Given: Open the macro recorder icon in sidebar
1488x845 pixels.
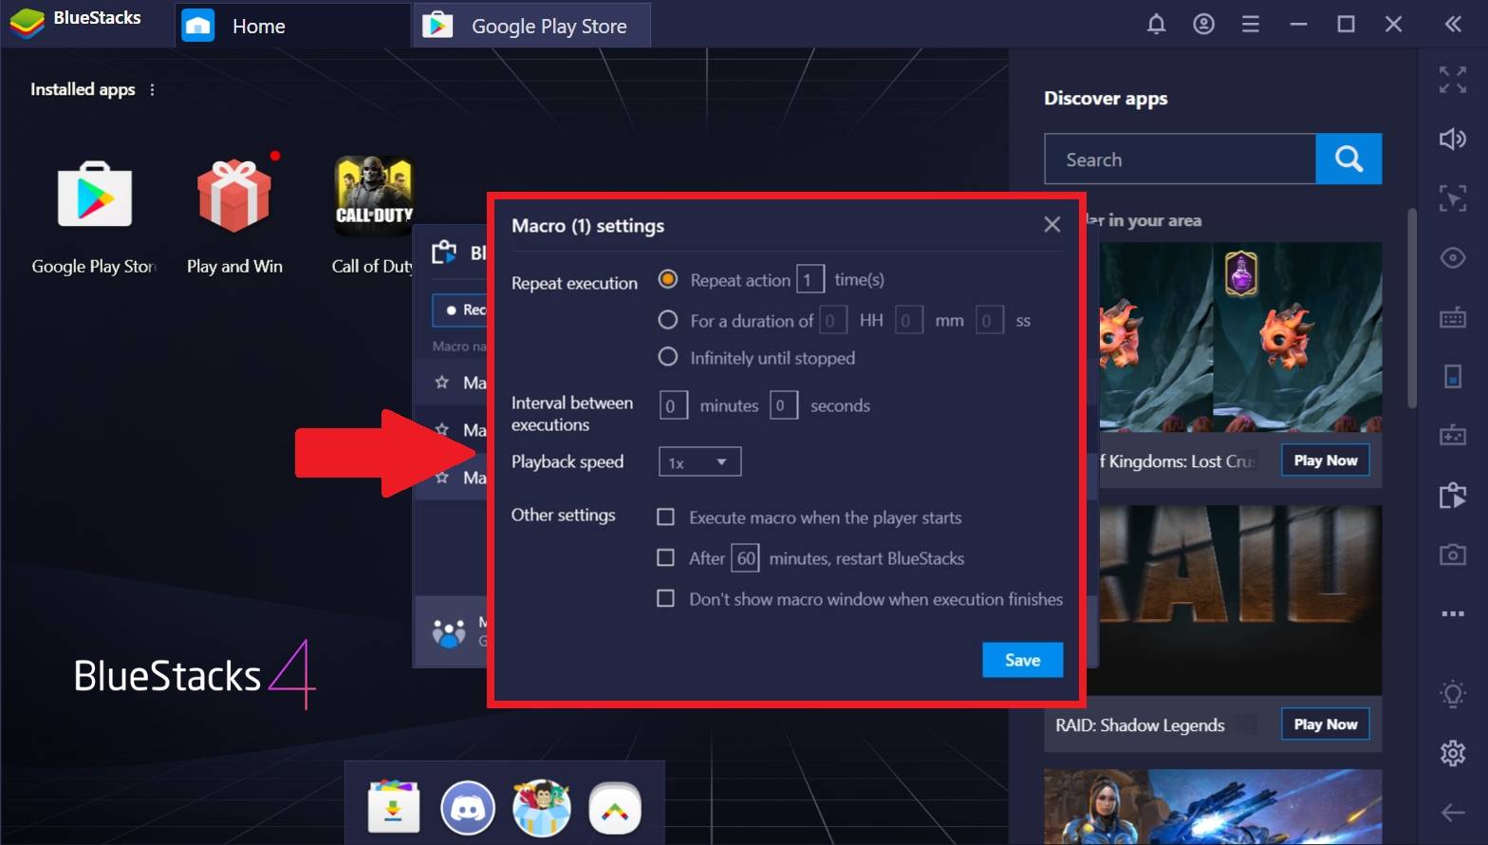Looking at the screenshot, I should [1453, 495].
